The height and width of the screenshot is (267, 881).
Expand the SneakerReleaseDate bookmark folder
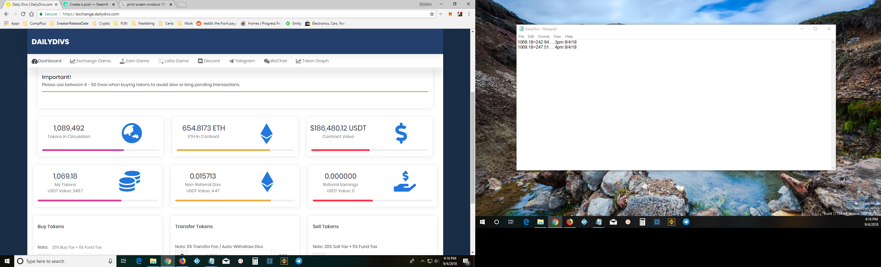pyautogui.click(x=70, y=23)
